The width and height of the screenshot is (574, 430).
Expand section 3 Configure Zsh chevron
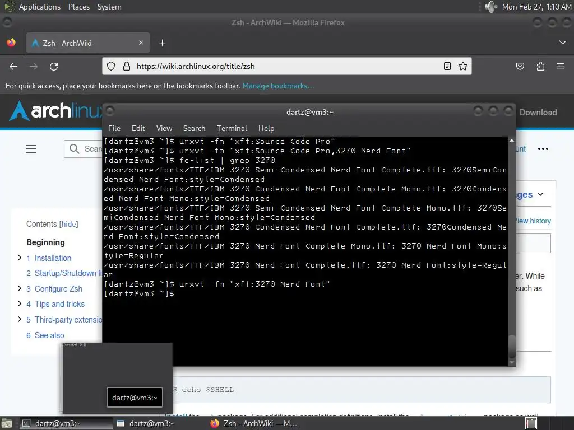click(20, 288)
